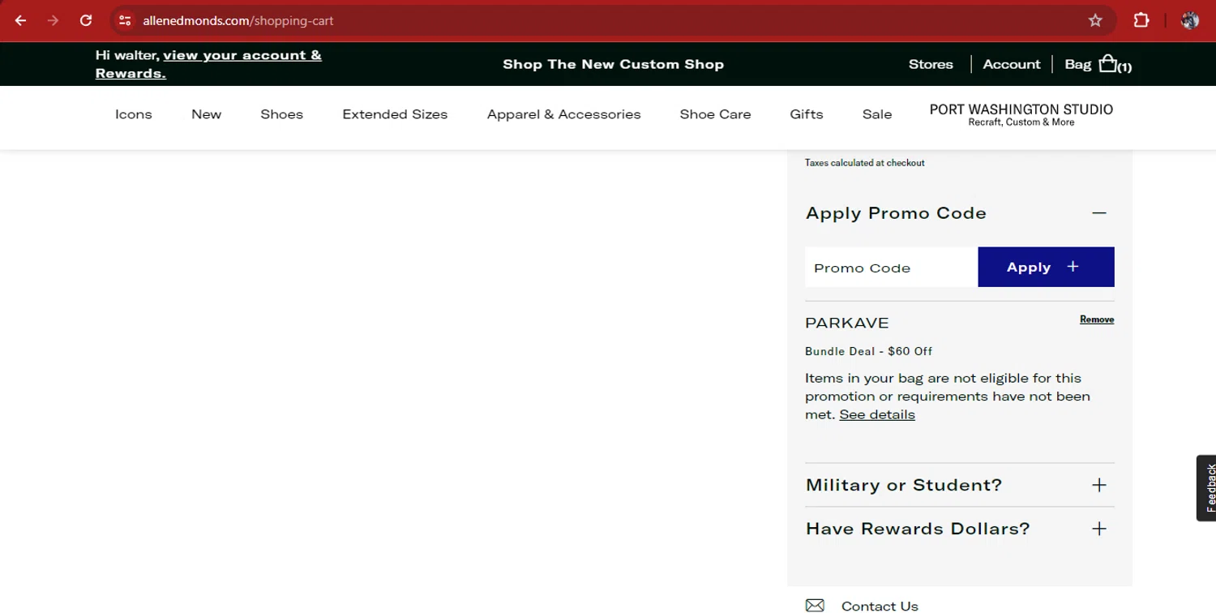The width and height of the screenshot is (1216, 613).
Task: Open the Apparel & Accessories menu
Action: 563,114
